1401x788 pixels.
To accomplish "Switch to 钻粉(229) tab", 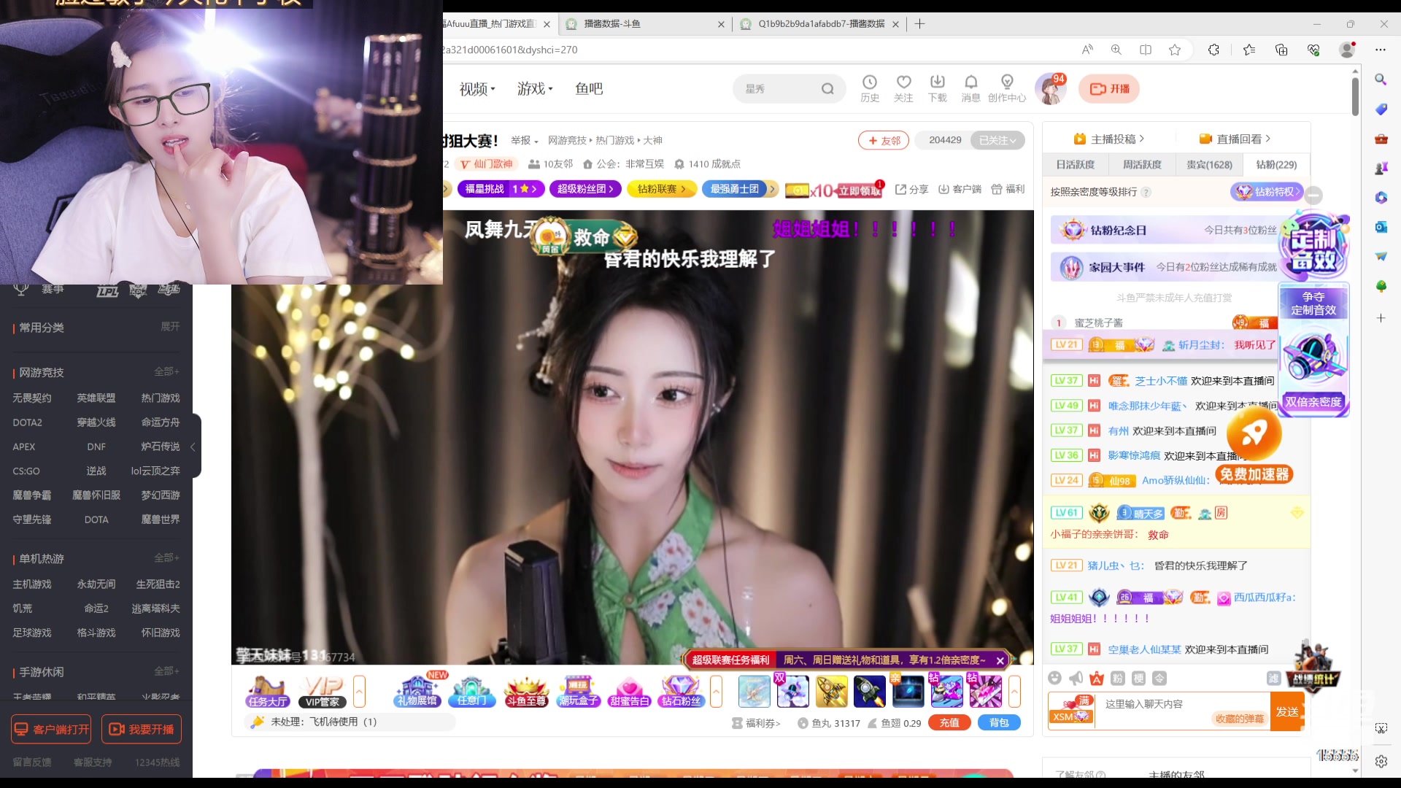I will pyautogui.click(x=1276, y=165).
